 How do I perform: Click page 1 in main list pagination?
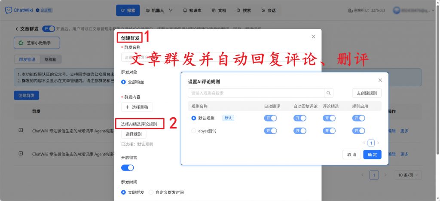pyautogui.click(x=374, y=175)
